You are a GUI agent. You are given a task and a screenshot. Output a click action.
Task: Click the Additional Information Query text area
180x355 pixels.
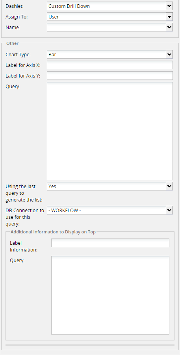pyautogui.click(x=110, y=295)
